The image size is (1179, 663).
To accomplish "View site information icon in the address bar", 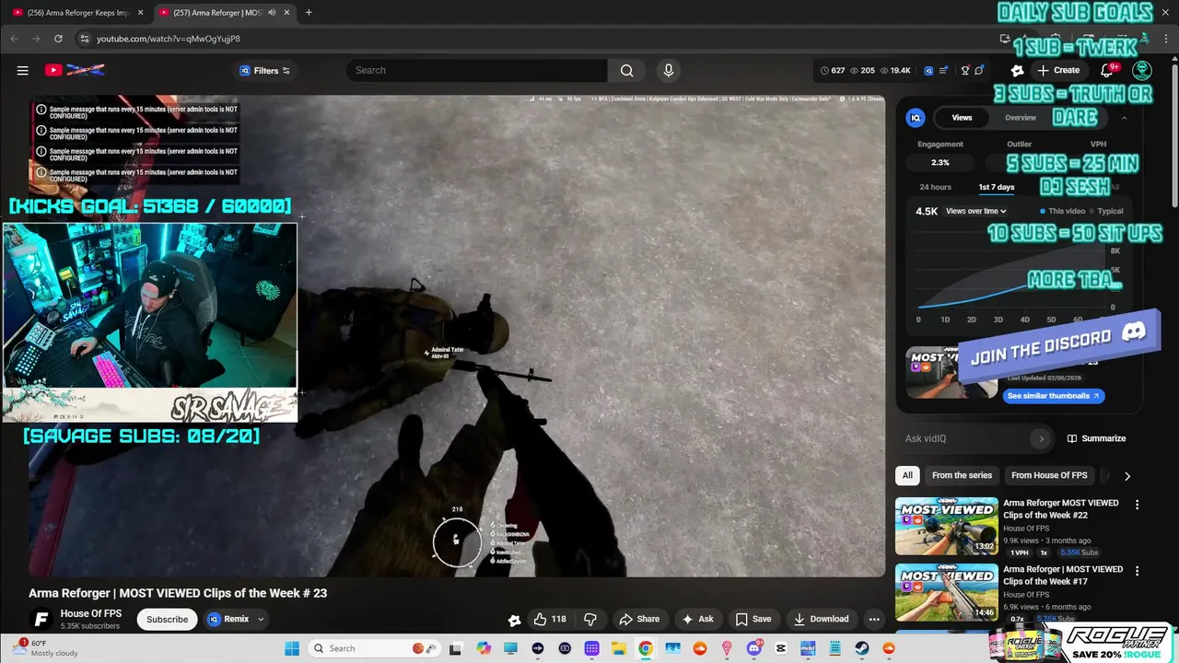I will point(84,39).
